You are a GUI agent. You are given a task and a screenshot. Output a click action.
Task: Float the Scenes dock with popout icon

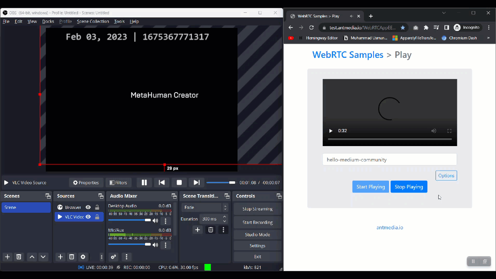(48, 196)
